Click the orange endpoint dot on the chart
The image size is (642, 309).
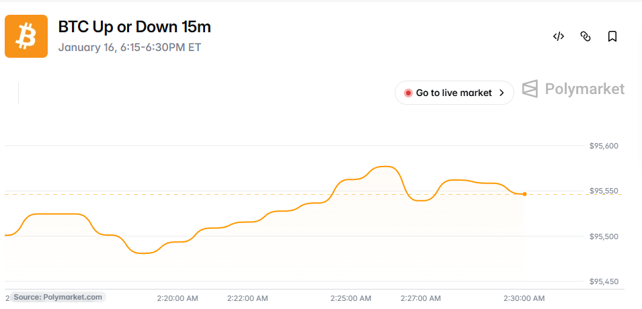coord(524,194)
